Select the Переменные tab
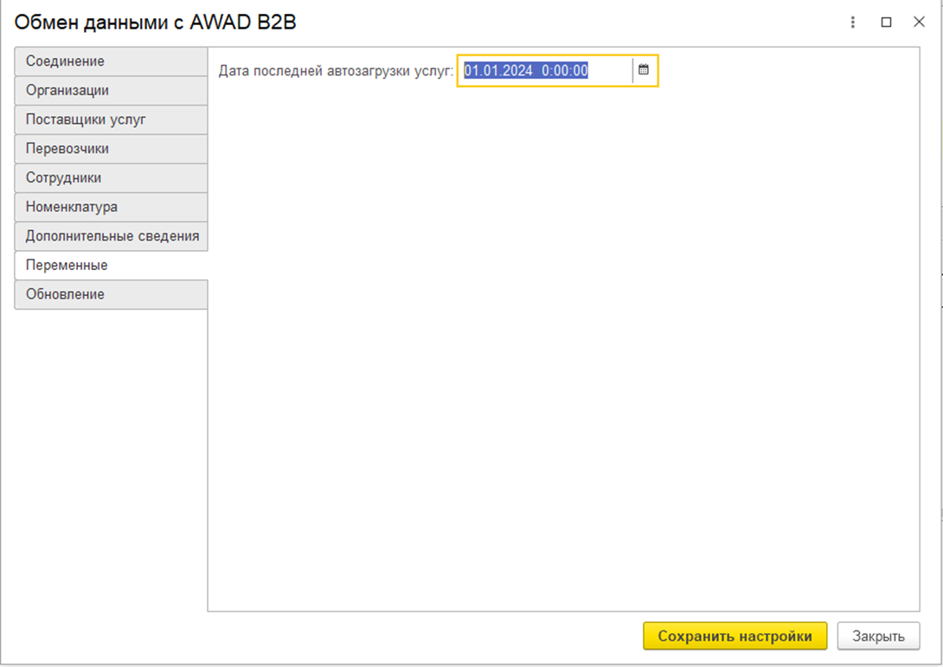The height and width of the screenshot is (667, 943). [x=112, y=266]
